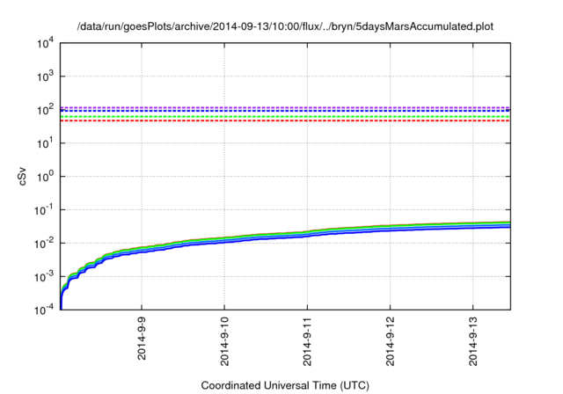This screenshot has width=563, height=394.
Task: Click the 10^3 y-axis tick label
Action: point(46,77)
